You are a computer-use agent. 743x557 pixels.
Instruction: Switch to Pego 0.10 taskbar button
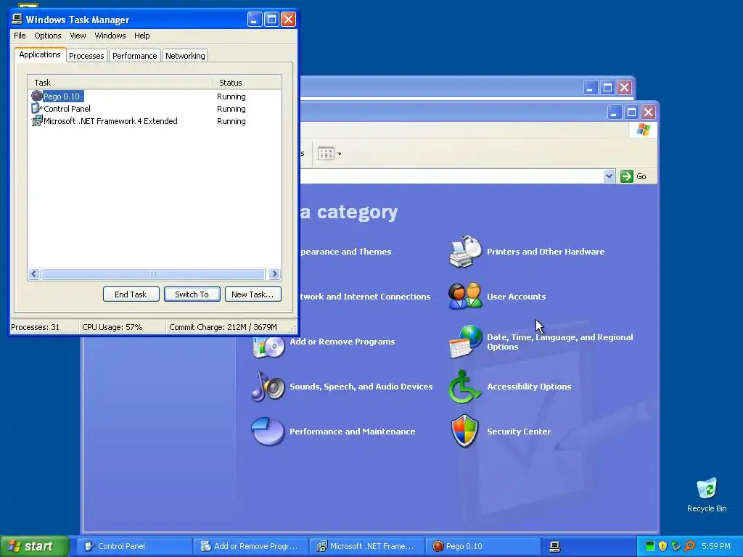[483, 546]
